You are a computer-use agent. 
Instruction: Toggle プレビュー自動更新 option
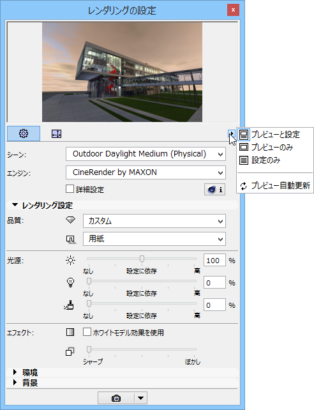pos(275,186)
